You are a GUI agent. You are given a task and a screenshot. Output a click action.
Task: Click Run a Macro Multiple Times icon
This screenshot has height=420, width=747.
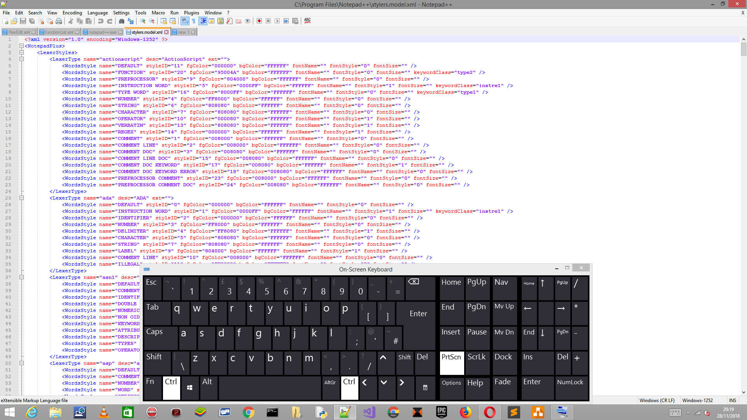[286, 21]
